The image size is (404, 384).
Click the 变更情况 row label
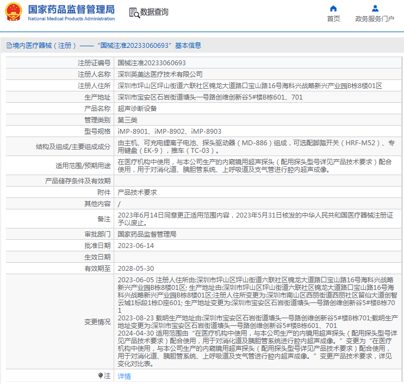(97, 322)
